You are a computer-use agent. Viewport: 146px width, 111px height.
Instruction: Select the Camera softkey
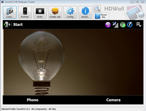(113, 100)
